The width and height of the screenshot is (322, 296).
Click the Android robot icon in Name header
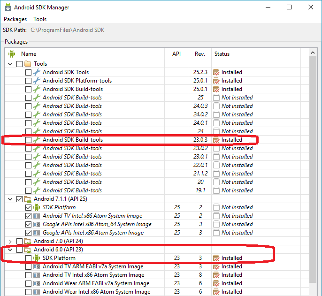click(x=12, y=54)
